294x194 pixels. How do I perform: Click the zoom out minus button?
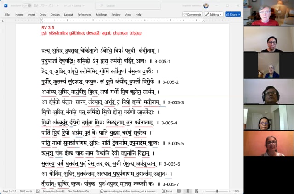(204, 191)
